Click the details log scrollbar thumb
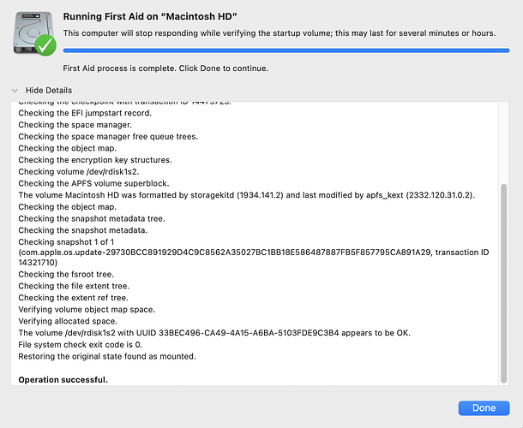Image resolution: width=523 pixels, height=428 pixels. coord(503,283)
